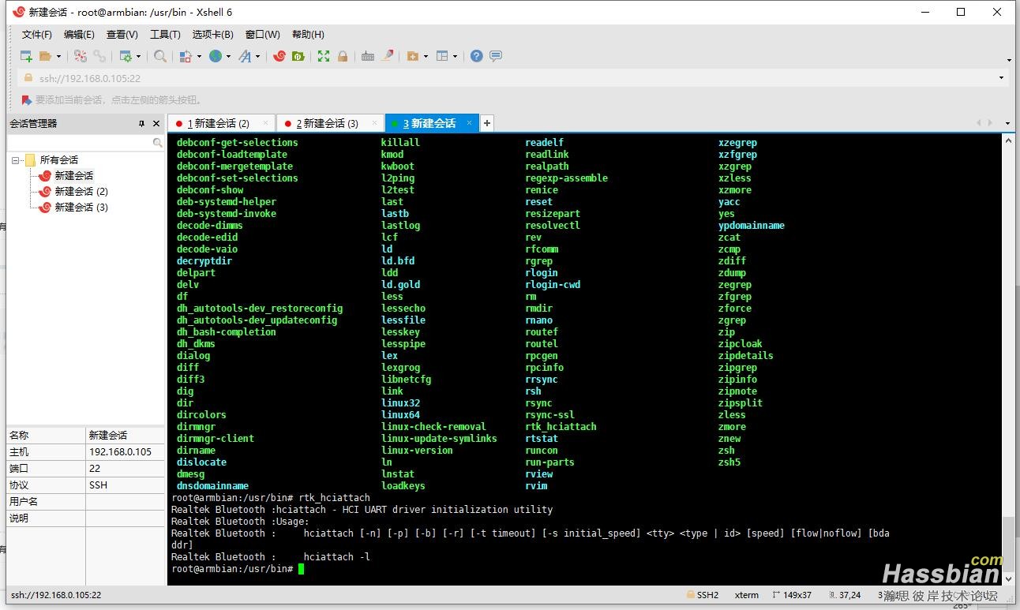Collapse the 所有会话 tree node
Screen dimensions: 1020x610
point(16,160)
